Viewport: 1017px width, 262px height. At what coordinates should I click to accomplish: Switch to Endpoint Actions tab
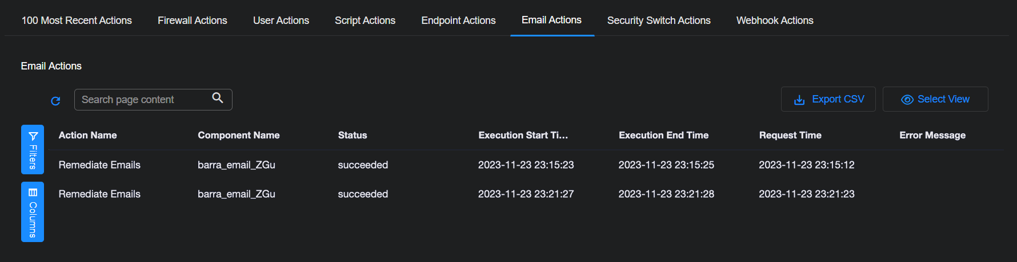point(458,21)
